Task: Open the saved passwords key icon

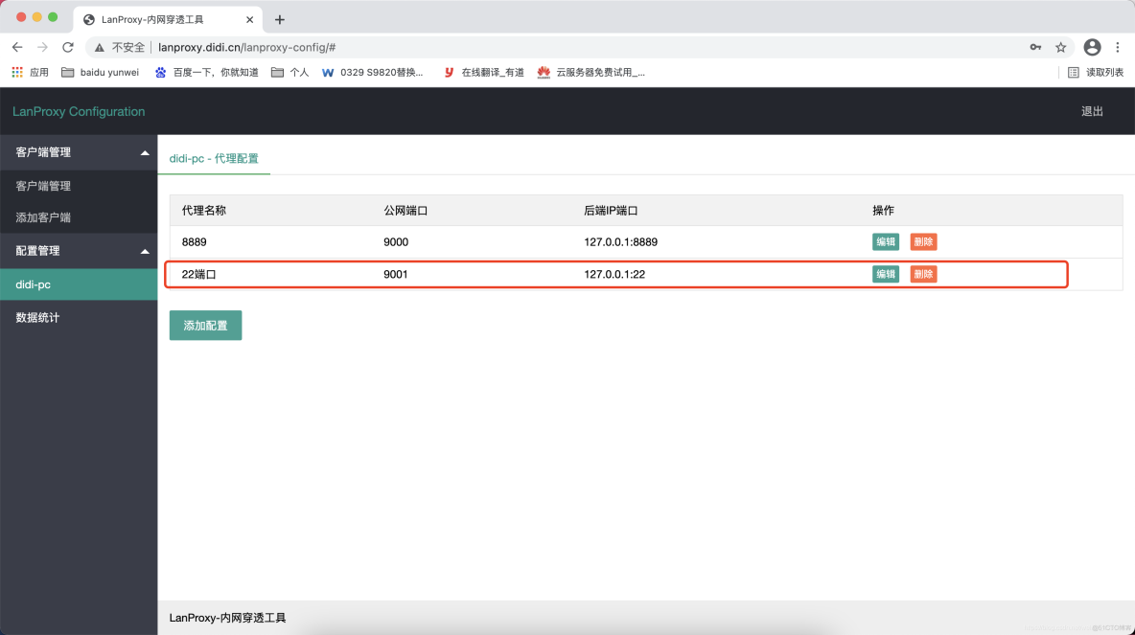Action: pyautogui.click(x=1035, y=47)
